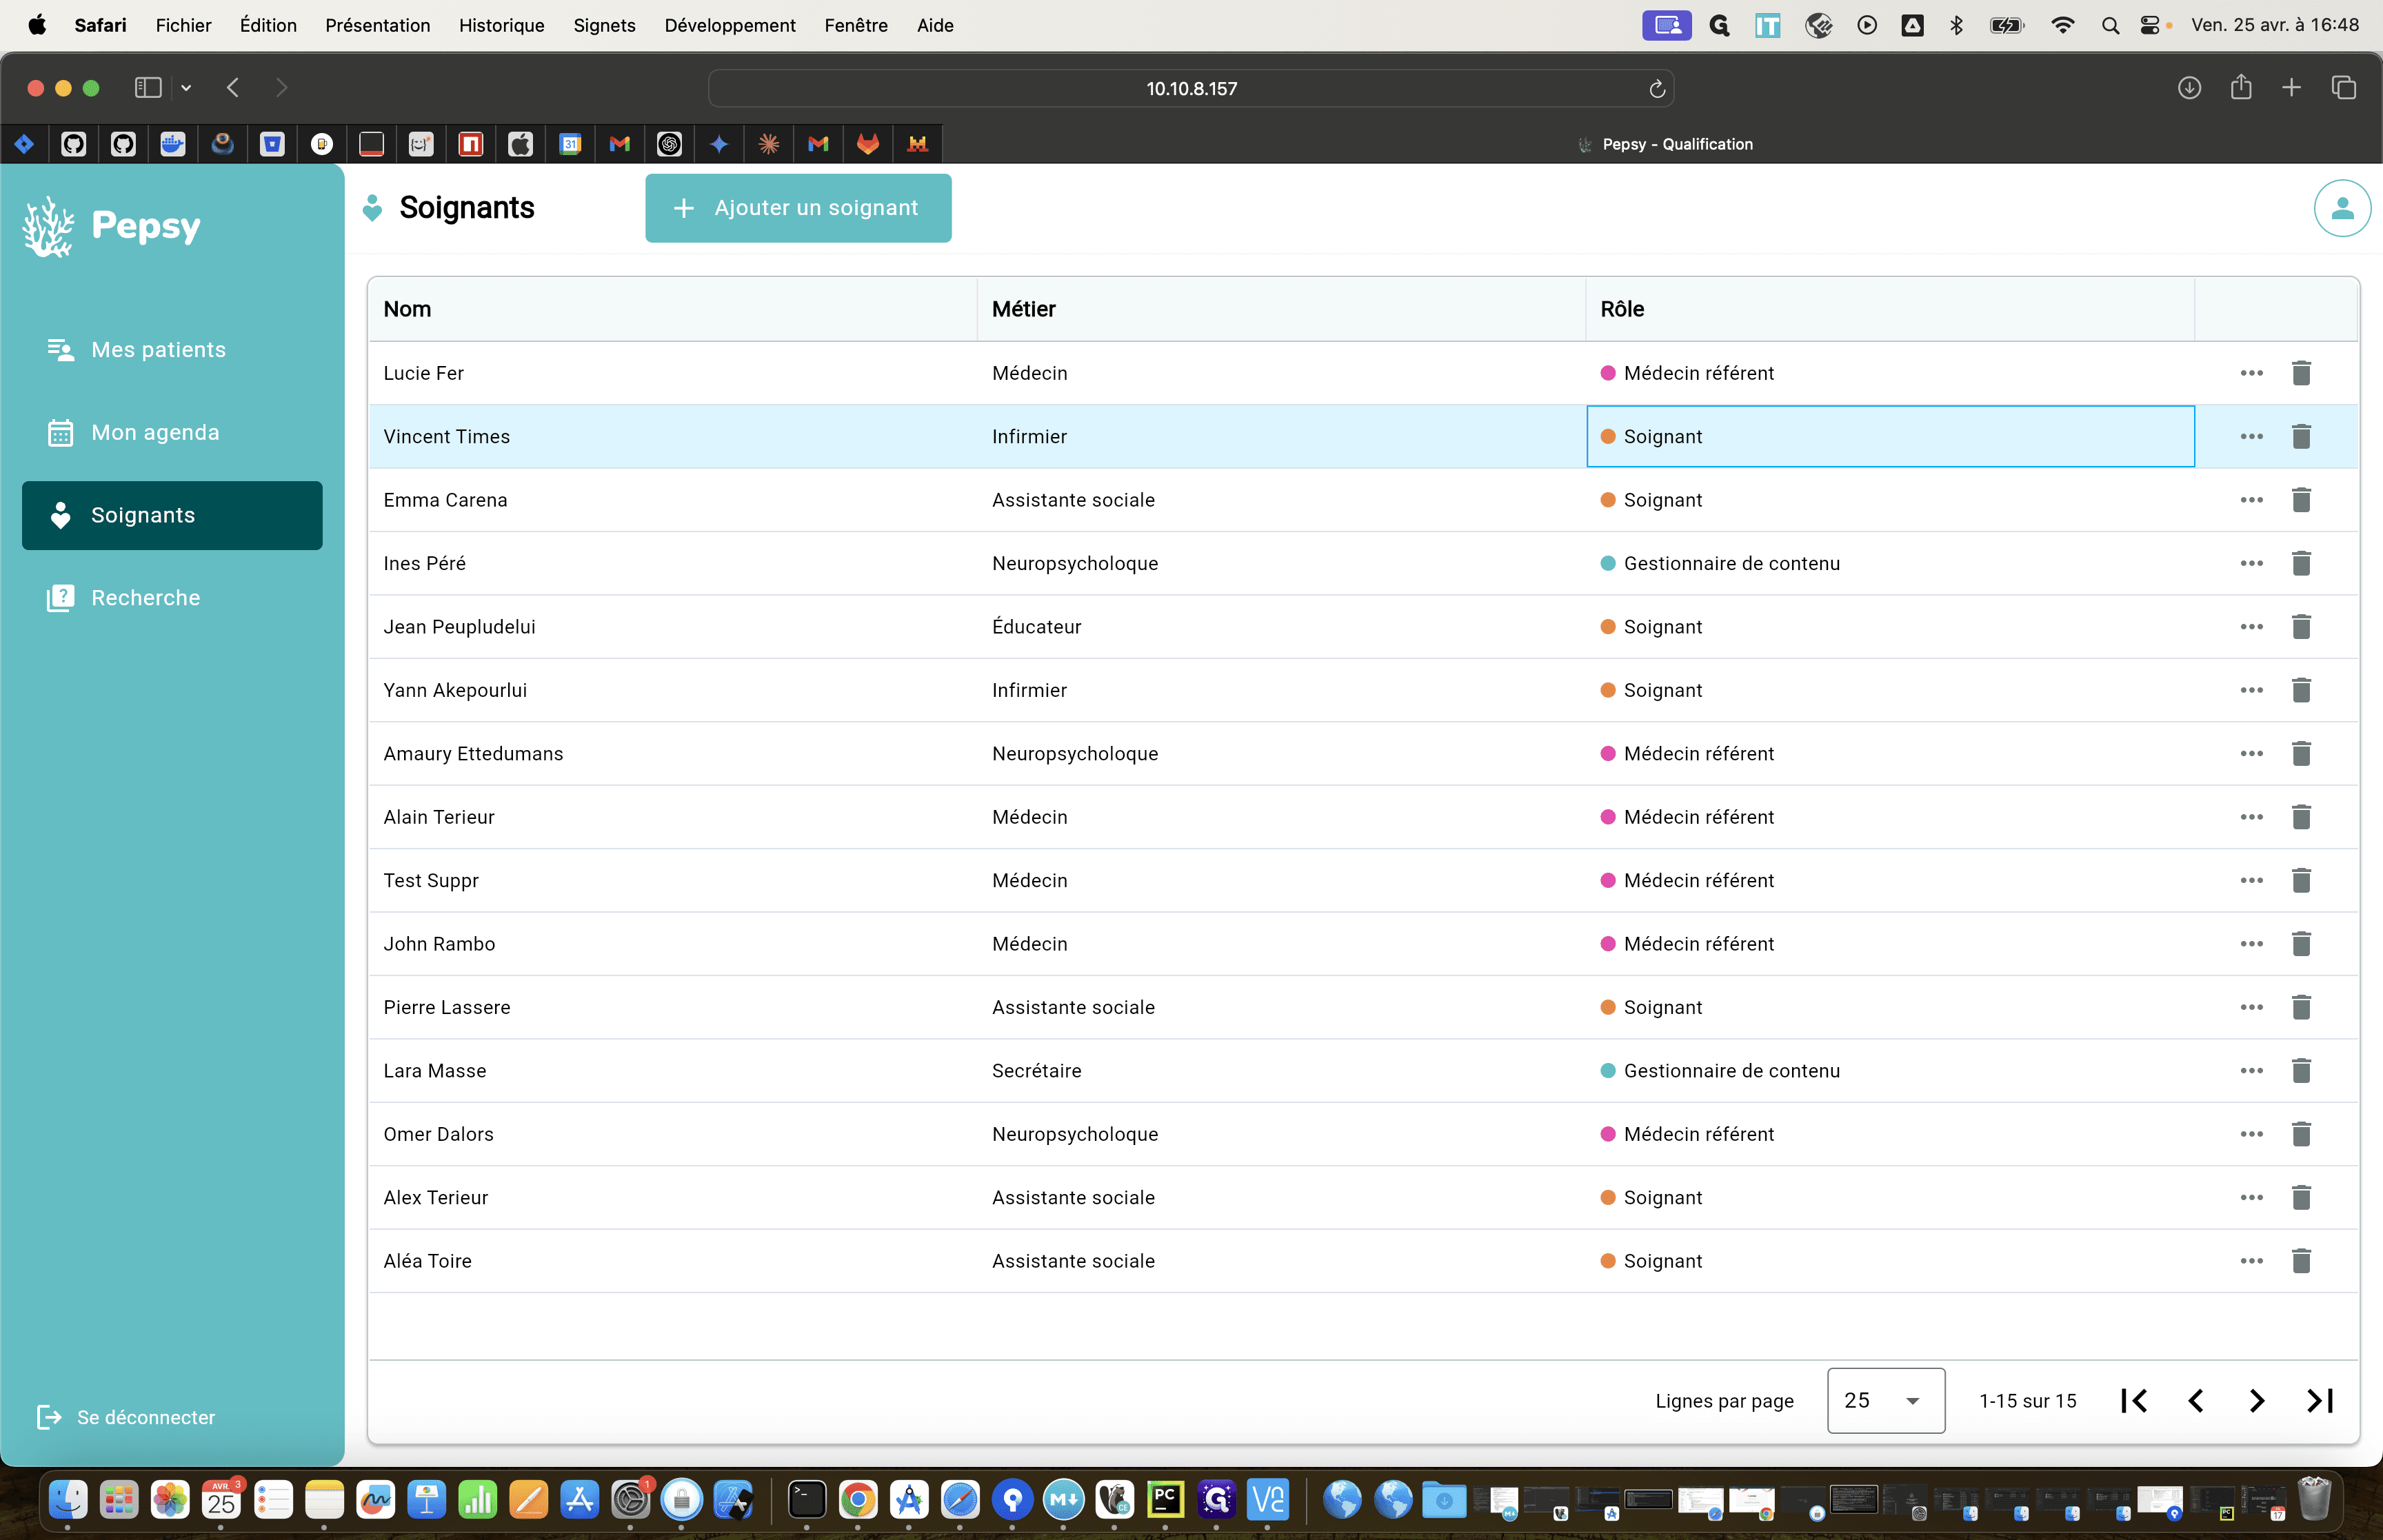This screenshot has width=2383, height=1540.
Task: Open the Développement menu
Action: [730, 25]
